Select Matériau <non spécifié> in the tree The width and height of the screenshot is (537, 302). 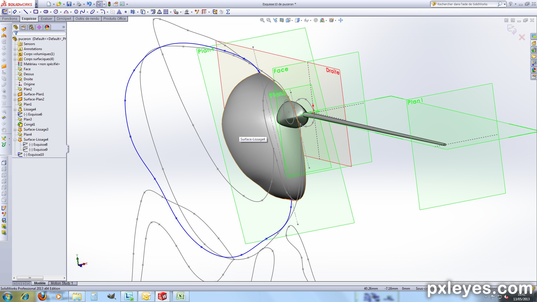[x=39, y=64]
